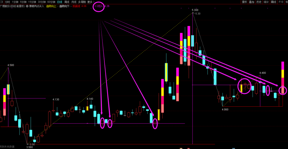Select the 30分钟 period tab

click(x=42, y=2)
